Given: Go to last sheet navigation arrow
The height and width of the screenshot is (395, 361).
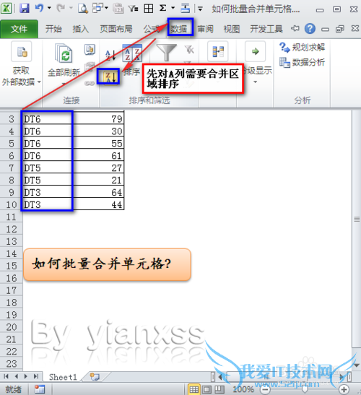Looking at the screenshot, I should click(36, 376).
